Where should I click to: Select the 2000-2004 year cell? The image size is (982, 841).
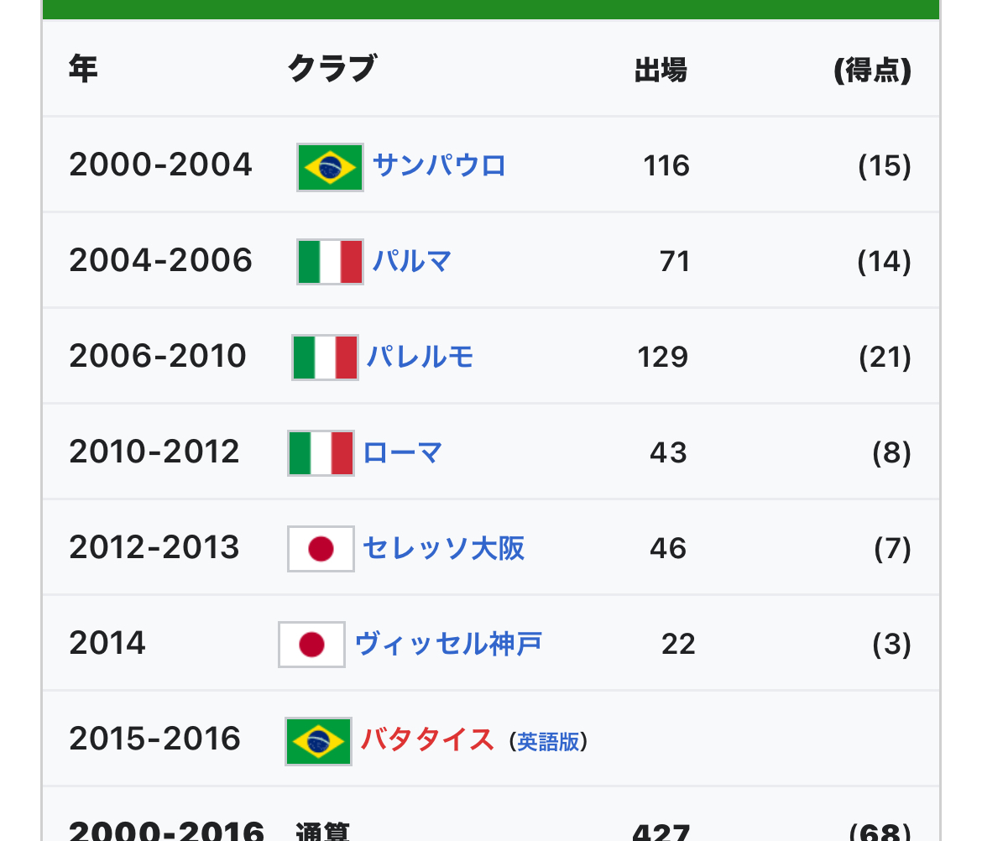click(160, 165)
